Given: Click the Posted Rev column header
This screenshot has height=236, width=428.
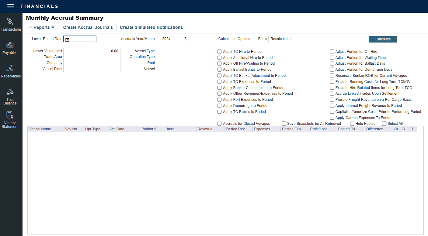Looking at the screenshot, I should (238, 129).
